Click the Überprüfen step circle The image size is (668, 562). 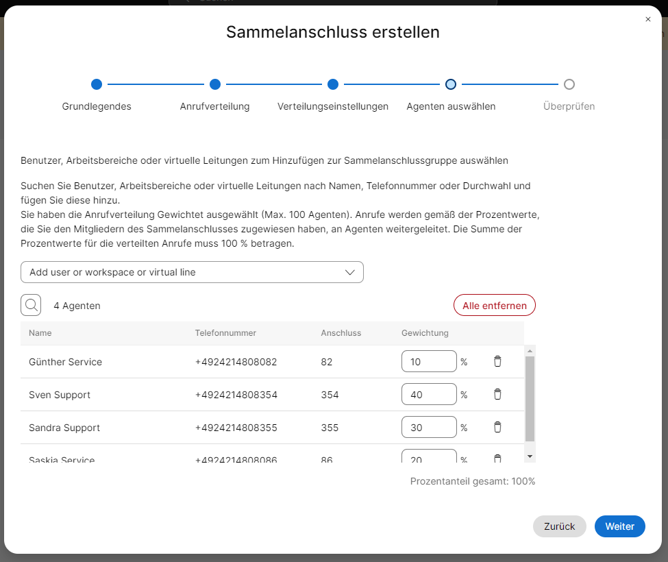(x=569, y=84)
